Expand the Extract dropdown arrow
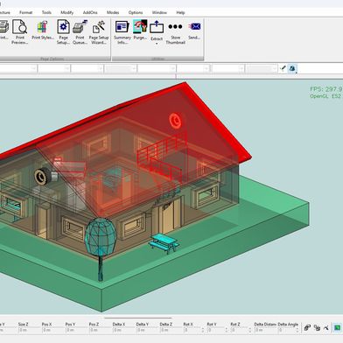The width and height of the screenshot is (343, 343). (x=157, y=44)
